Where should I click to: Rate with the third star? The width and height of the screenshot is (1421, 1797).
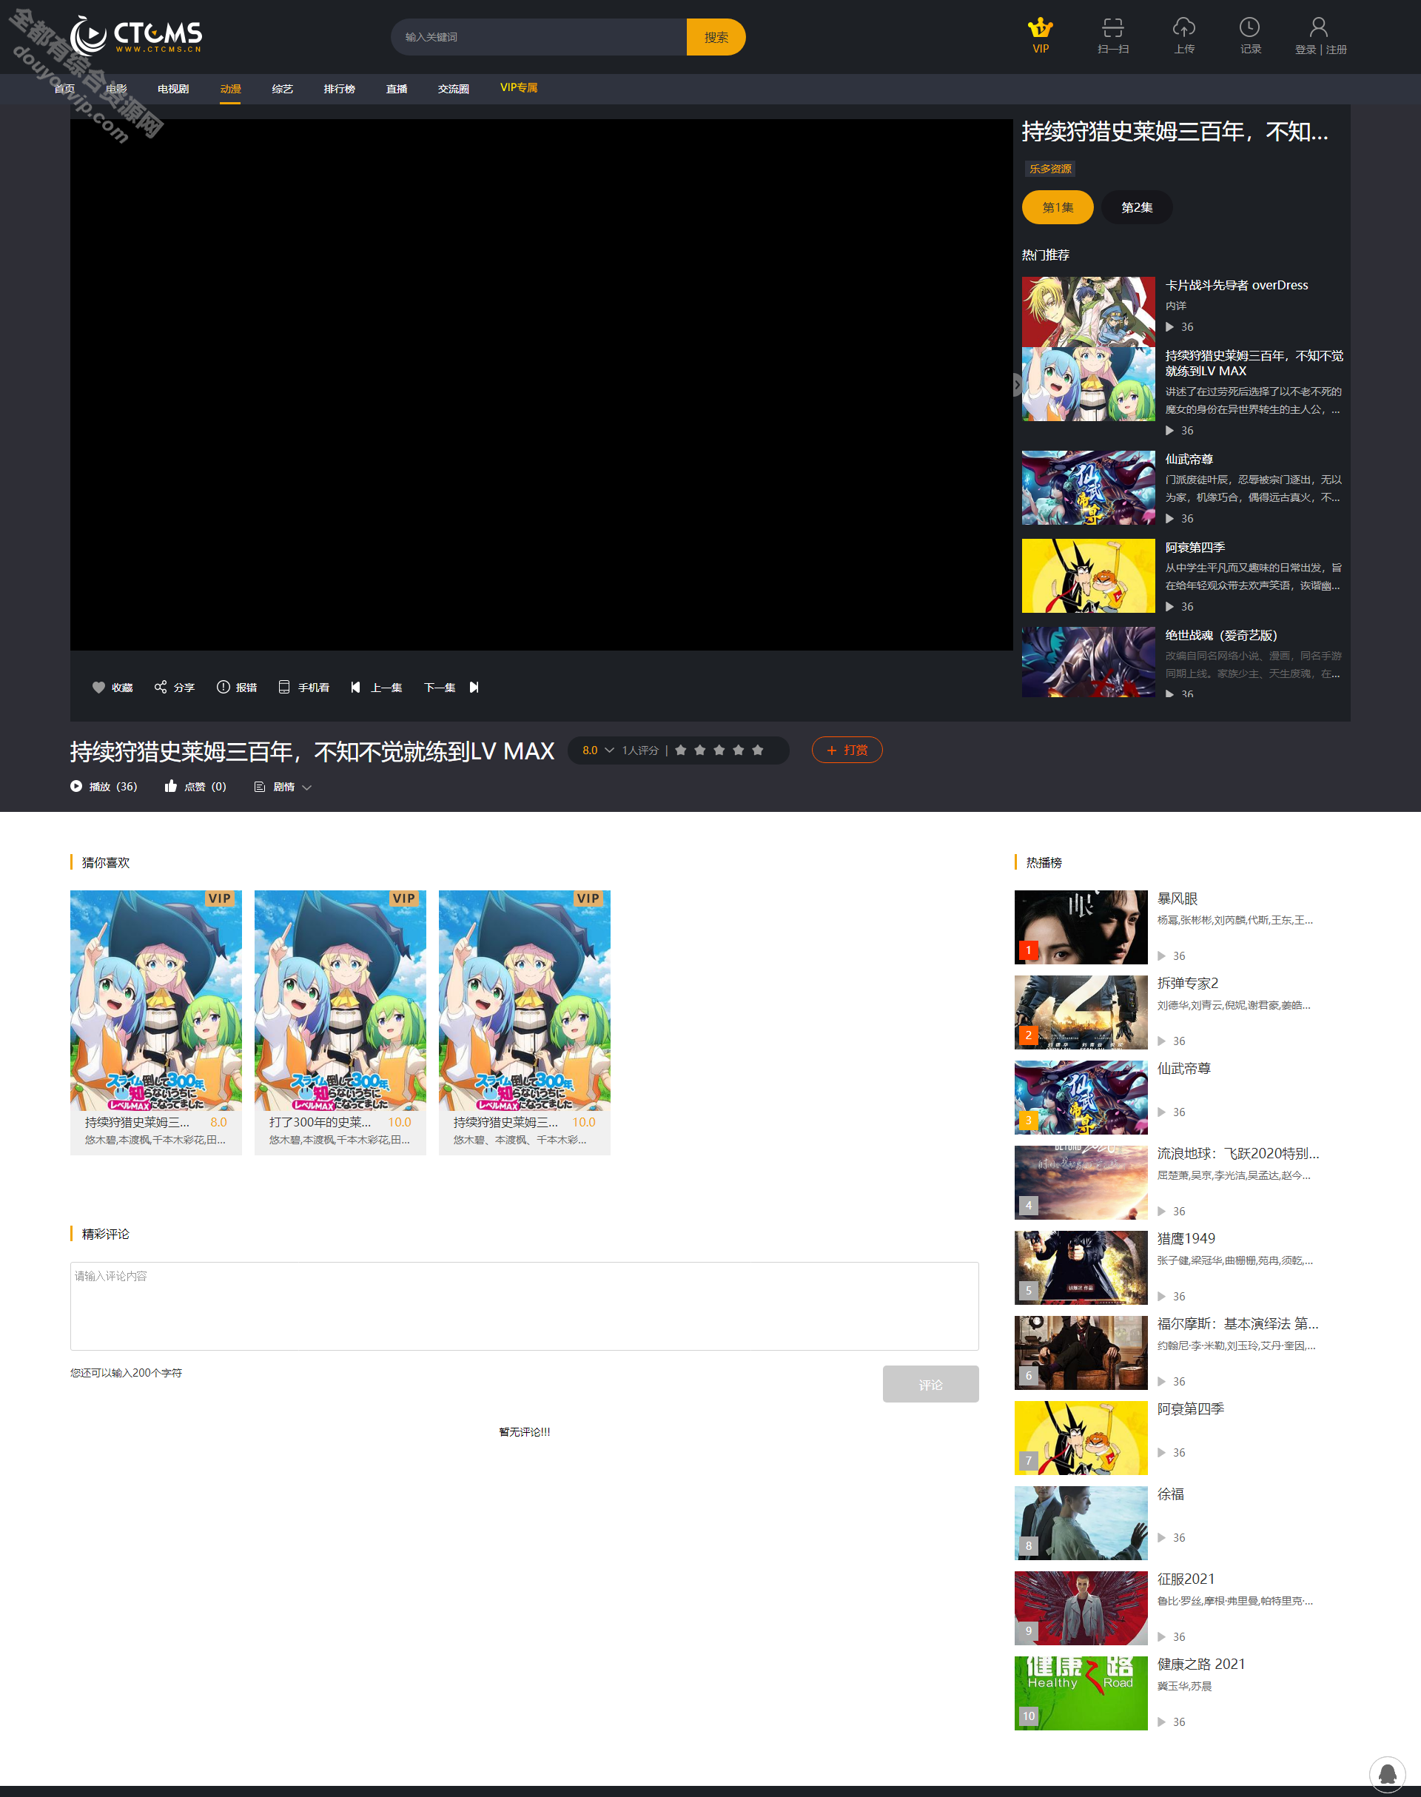click(x=719, y=750)
